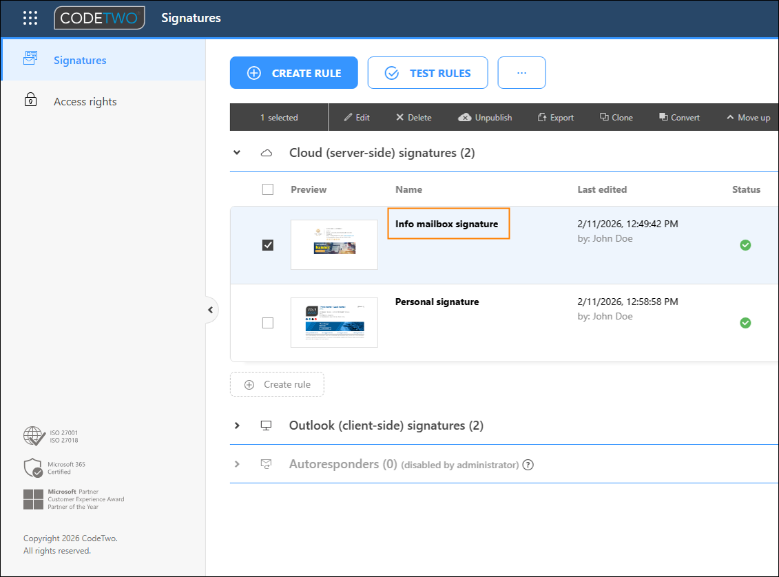Viewport: 779px width, 577px height.
Task: Click the Info mailbox signature name
Action: click(x=446, y=224)
